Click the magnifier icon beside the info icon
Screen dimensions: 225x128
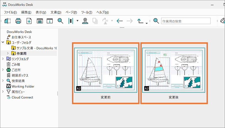point(60,21)
